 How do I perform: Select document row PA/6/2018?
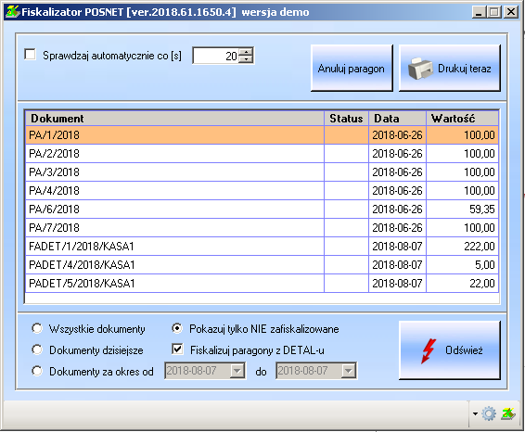tap(262, 210)
